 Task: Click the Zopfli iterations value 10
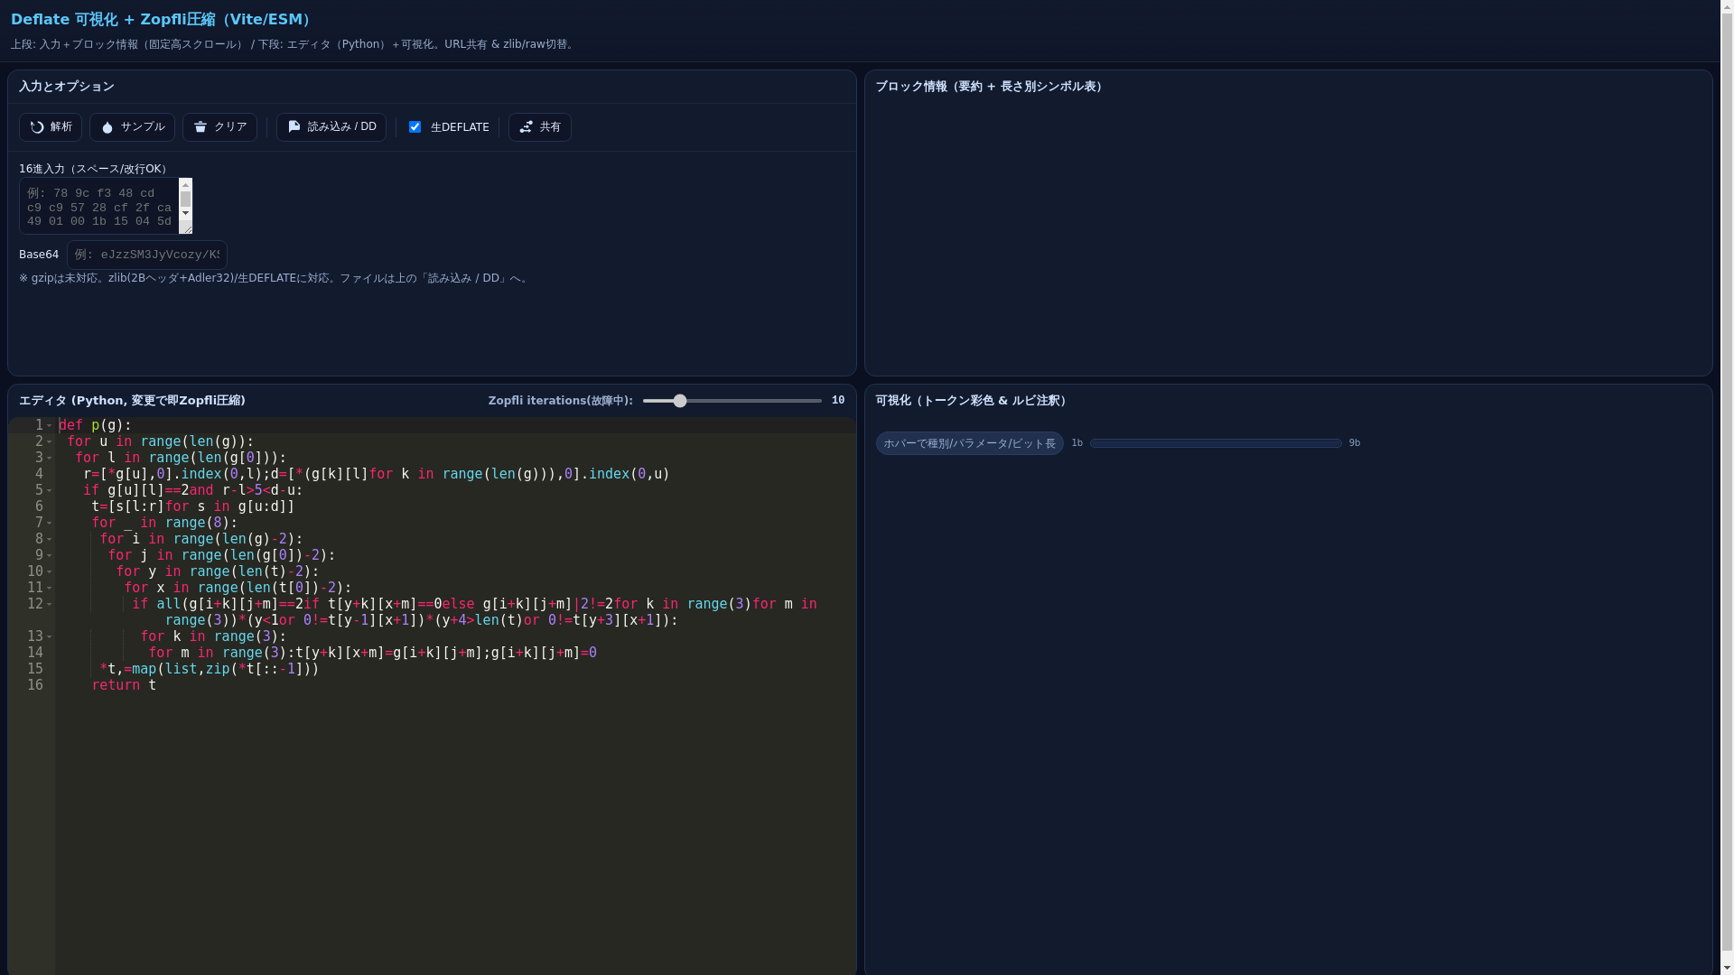(838, 401)
